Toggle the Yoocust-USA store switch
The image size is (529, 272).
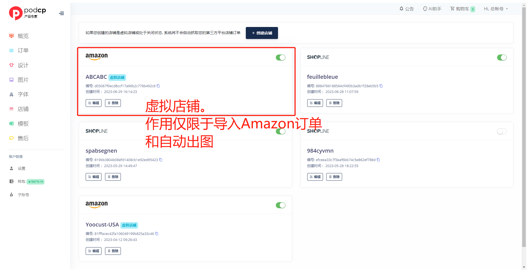click(x=280, y=205)
